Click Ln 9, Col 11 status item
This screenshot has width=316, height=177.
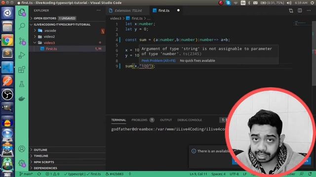(198, 174)
